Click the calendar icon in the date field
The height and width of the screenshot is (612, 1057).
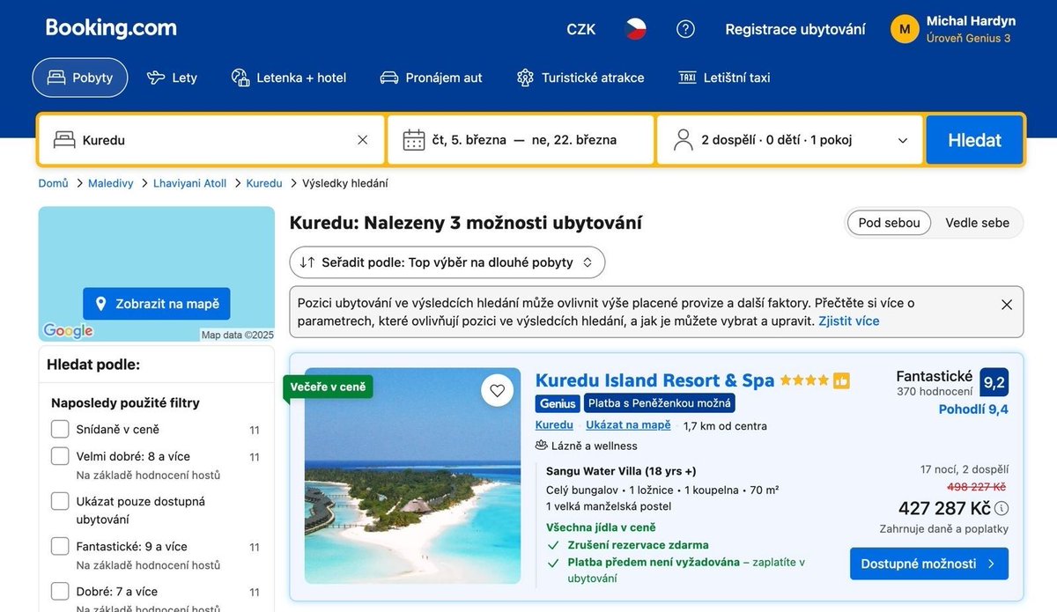(x=414, y=140)
